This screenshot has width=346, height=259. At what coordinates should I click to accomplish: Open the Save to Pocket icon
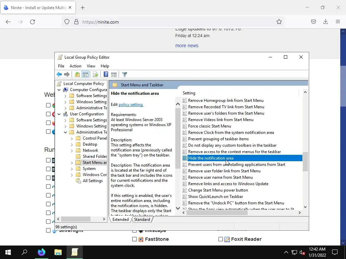(x=313, y=22)
